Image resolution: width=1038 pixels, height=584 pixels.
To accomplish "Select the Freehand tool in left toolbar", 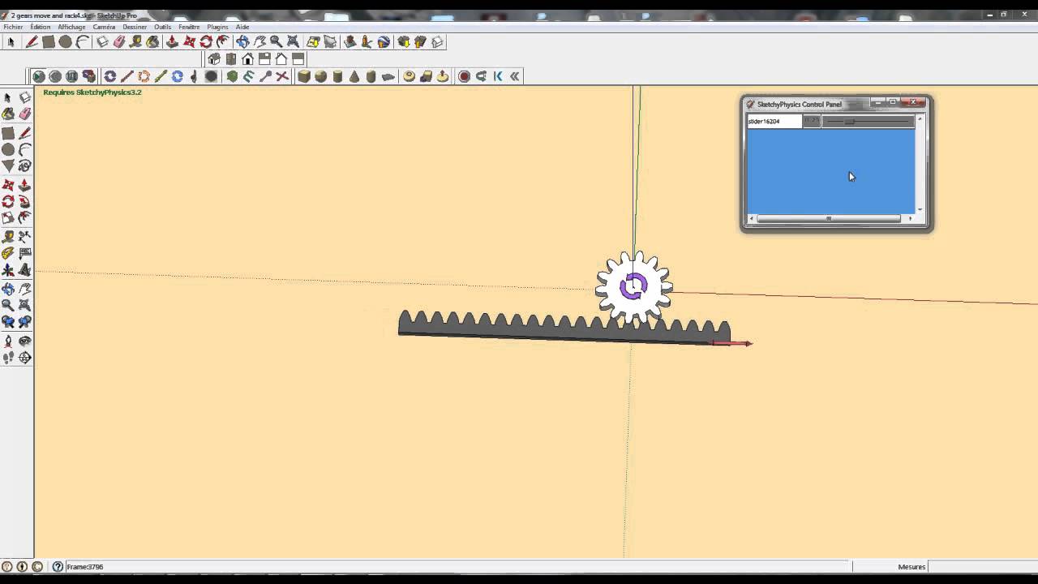I will point(25,165).
